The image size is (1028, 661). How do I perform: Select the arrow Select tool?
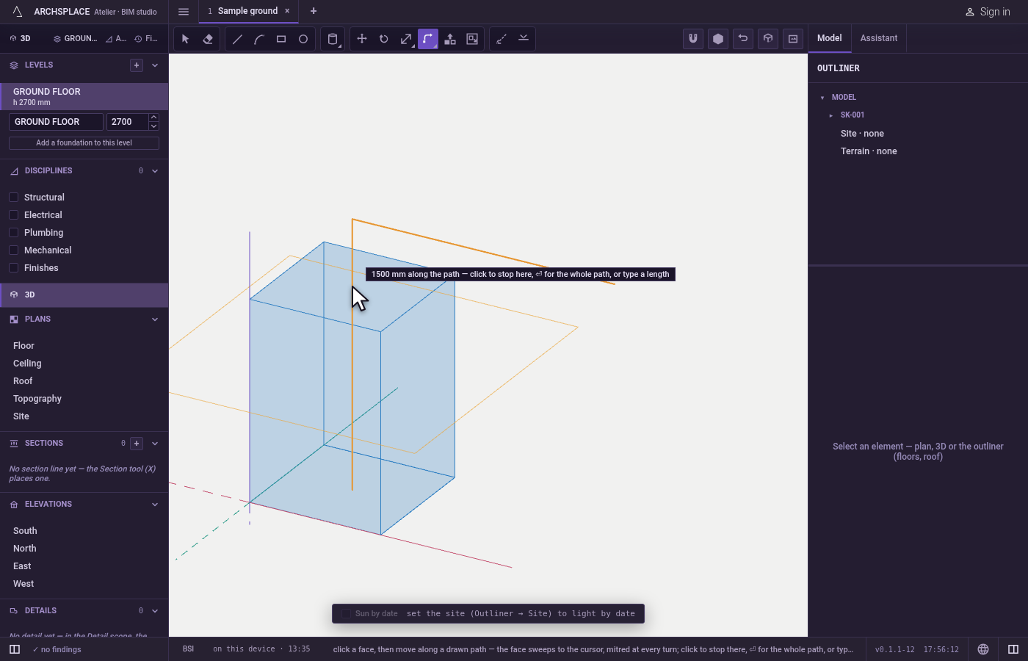(x=186, y=39)
